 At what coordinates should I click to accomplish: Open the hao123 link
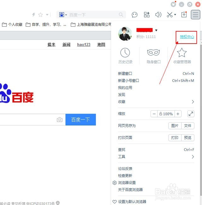click(x=84, y=45)
